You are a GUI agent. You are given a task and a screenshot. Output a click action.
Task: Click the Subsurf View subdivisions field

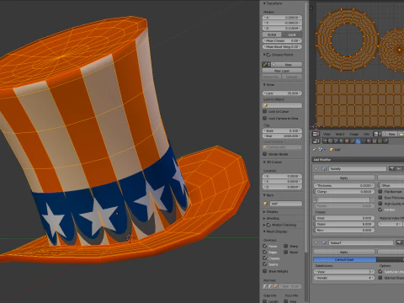tap(344, 272)
